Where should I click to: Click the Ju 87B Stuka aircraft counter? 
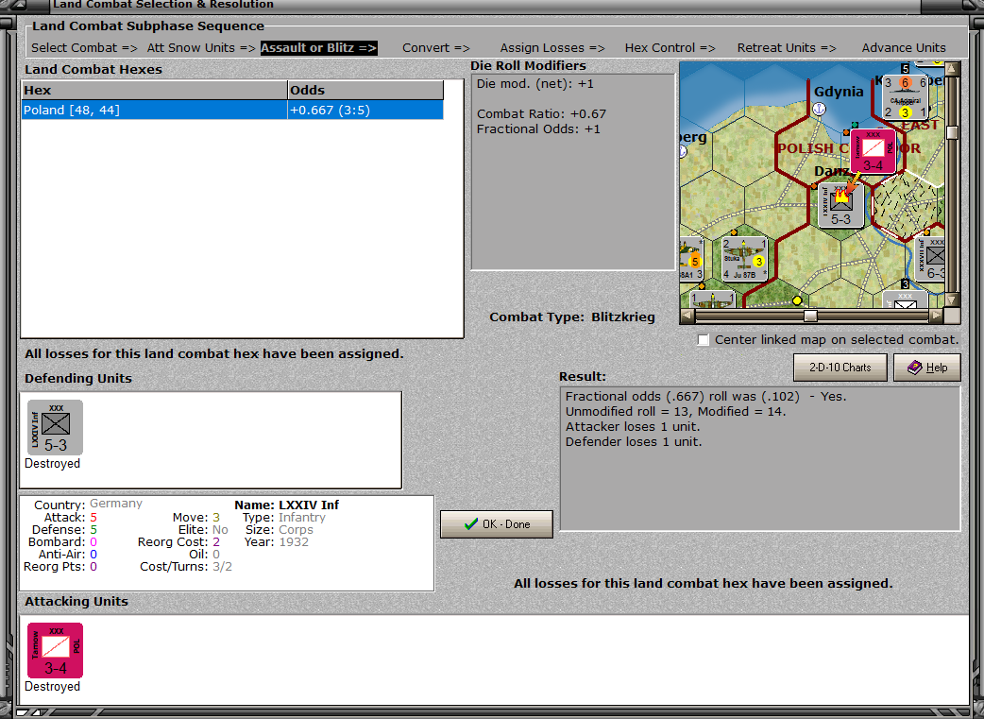click(x=744, y=259)
